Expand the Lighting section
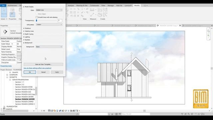 coord(24,37)
